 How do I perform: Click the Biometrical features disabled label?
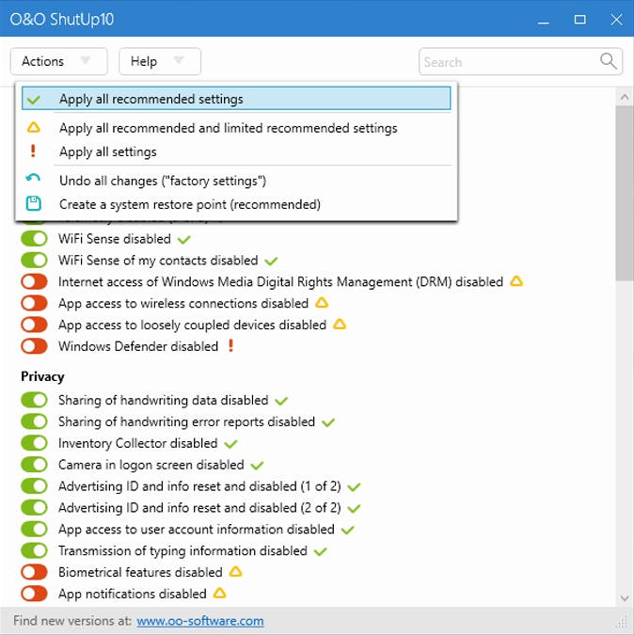[x=140, y=572]
